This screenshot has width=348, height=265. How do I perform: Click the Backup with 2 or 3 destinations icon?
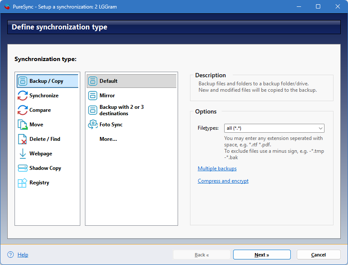(93, 110)
